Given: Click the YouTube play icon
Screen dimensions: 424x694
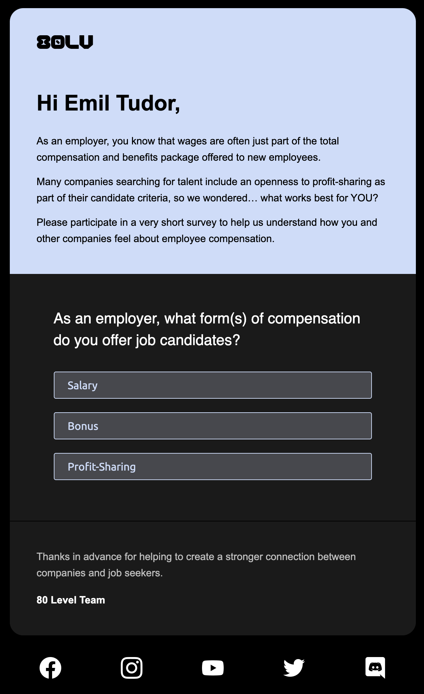Looking at the screenshot, I should pyautogui.click(x=213, y=668).
